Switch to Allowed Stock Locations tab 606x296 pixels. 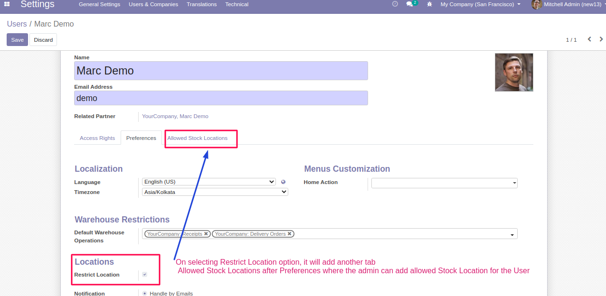[x=197, y=138]
